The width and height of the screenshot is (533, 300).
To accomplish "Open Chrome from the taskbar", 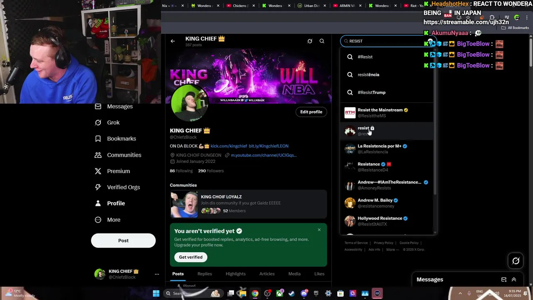I will 255,293.
